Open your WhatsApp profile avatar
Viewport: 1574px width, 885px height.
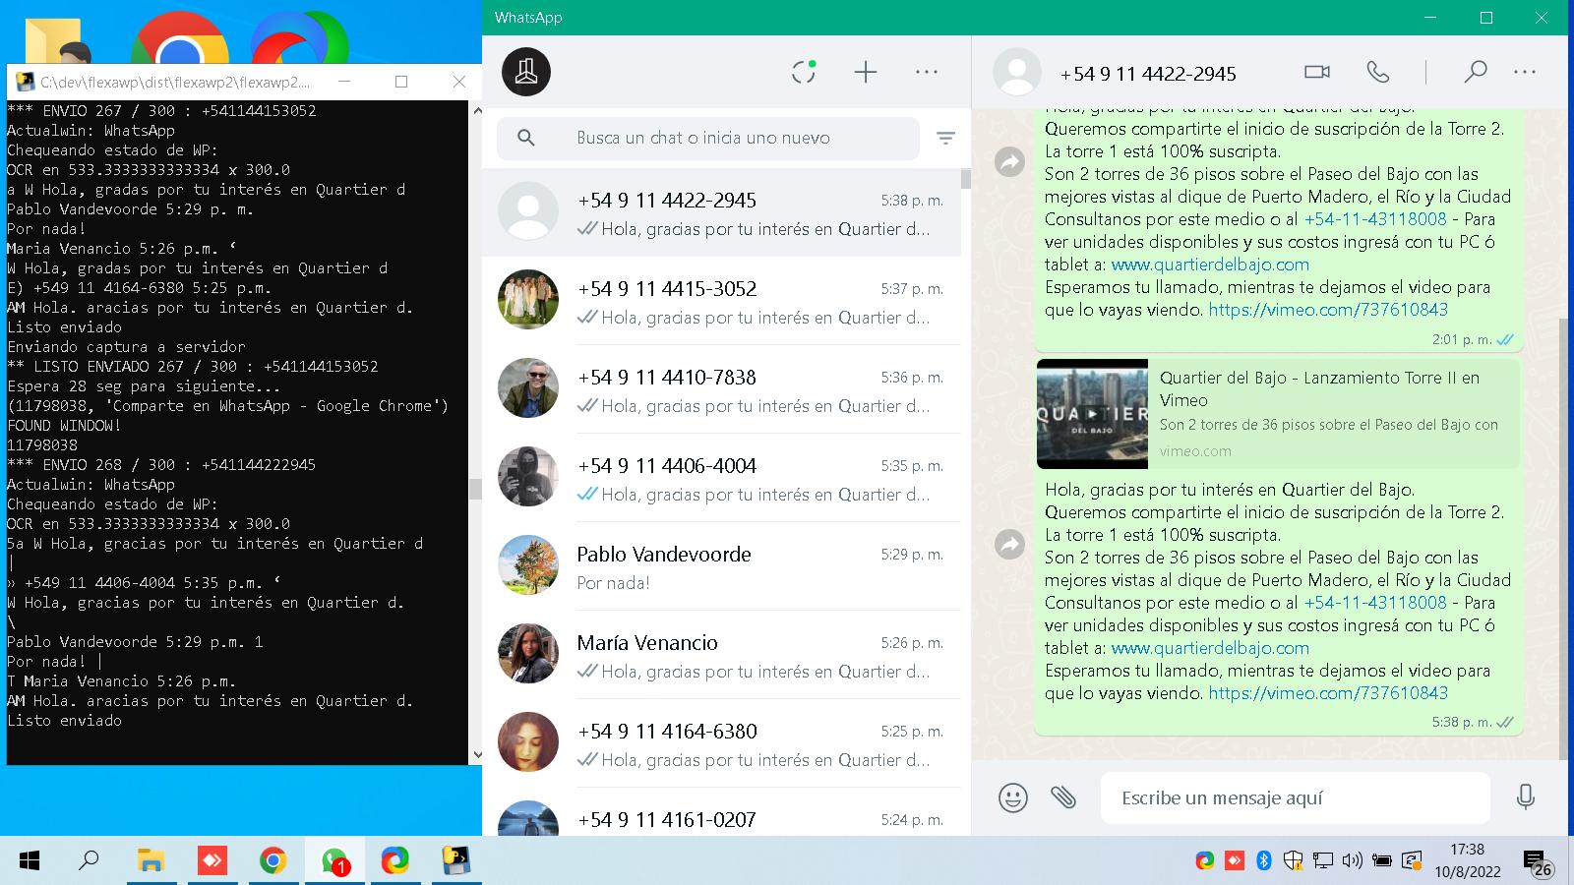tap(526, 72)
